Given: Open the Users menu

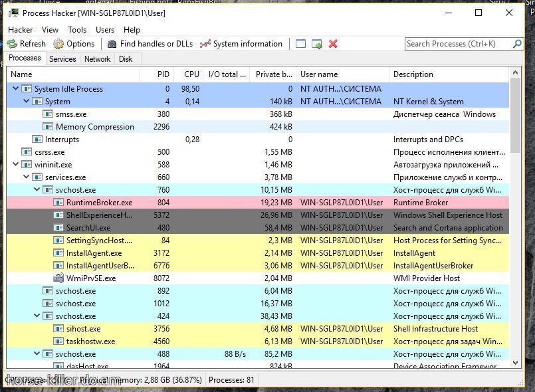Looking at the screenshot, I should (105, 30).
